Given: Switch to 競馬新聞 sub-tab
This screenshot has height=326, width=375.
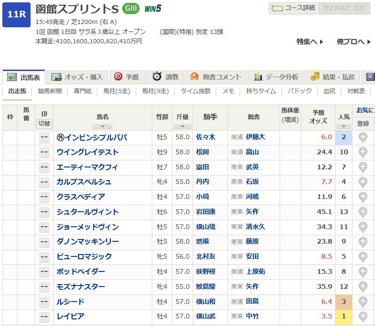Looking at the screenshot, I should (50, 91).
